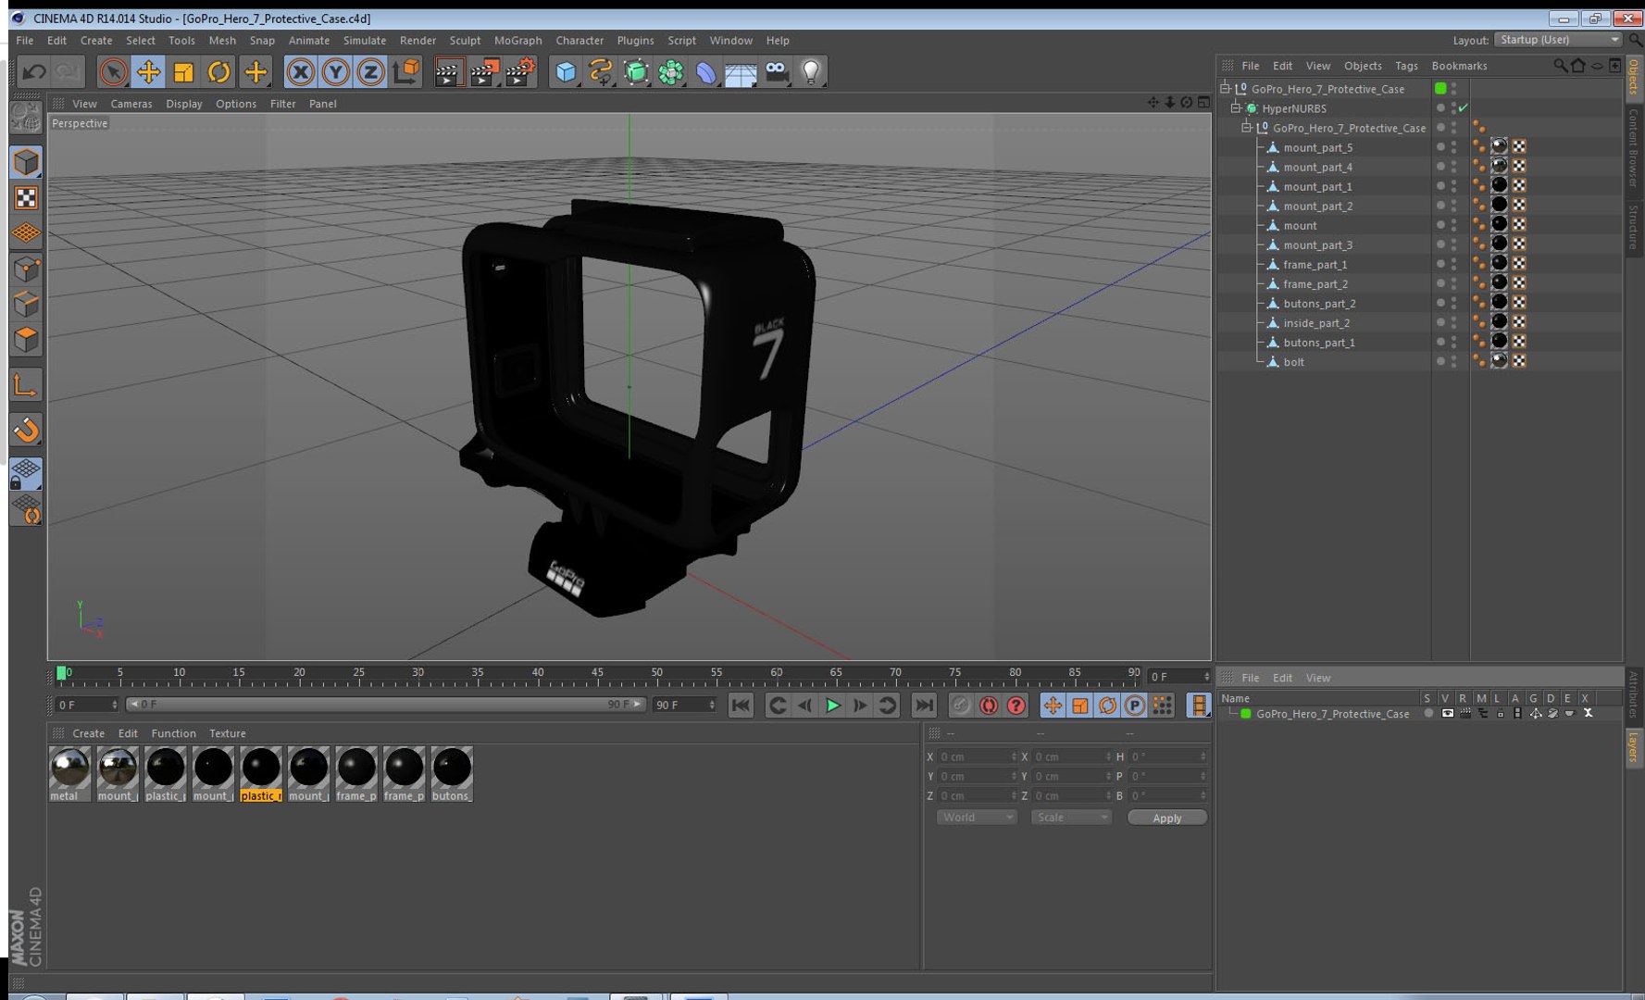Screen dimensions: 1645x1000
Task: Click the object manager search icon
Action: pos(1560,66)
